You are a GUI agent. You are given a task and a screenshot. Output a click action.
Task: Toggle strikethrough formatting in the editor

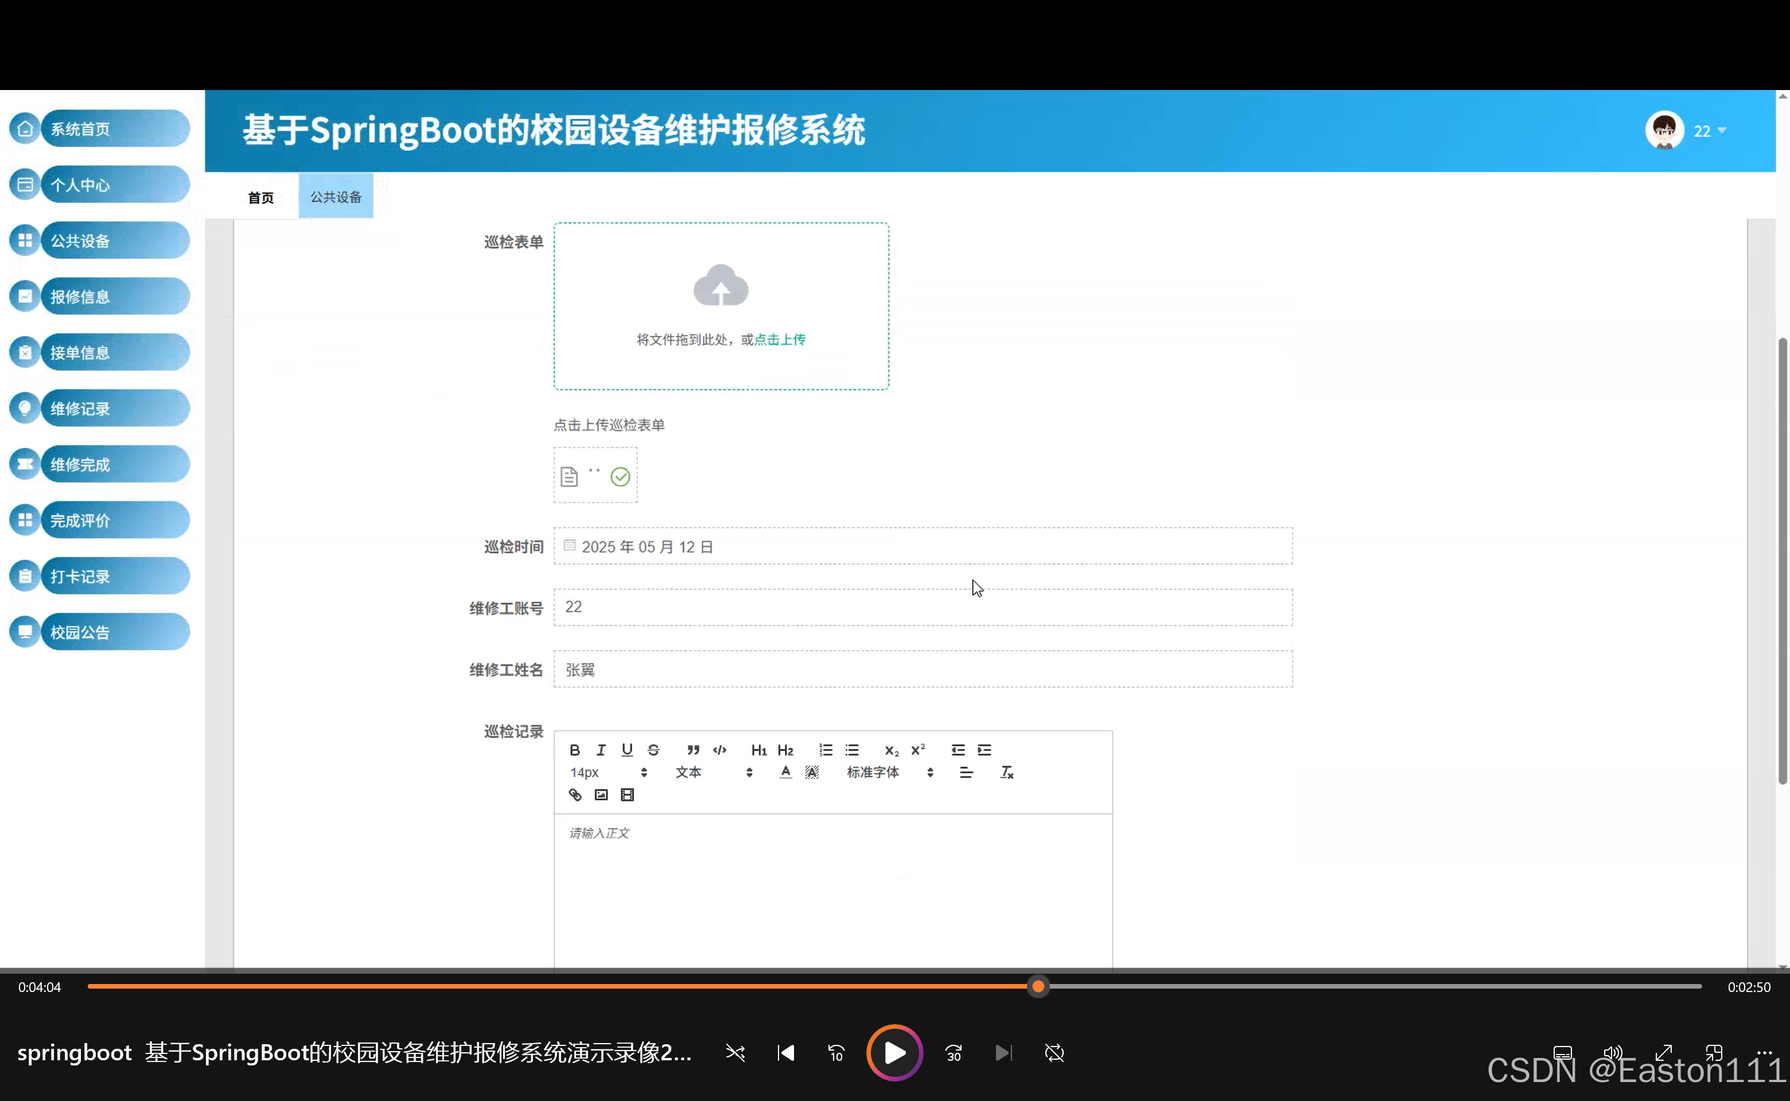[x=653, y=749]
